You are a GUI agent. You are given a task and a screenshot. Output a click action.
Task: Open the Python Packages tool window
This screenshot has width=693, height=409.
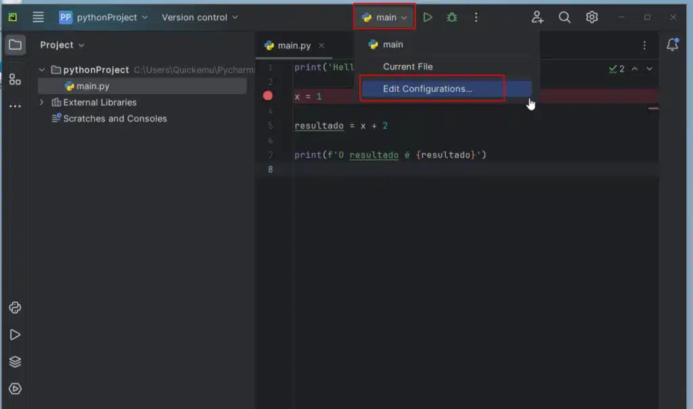point(15,362)
